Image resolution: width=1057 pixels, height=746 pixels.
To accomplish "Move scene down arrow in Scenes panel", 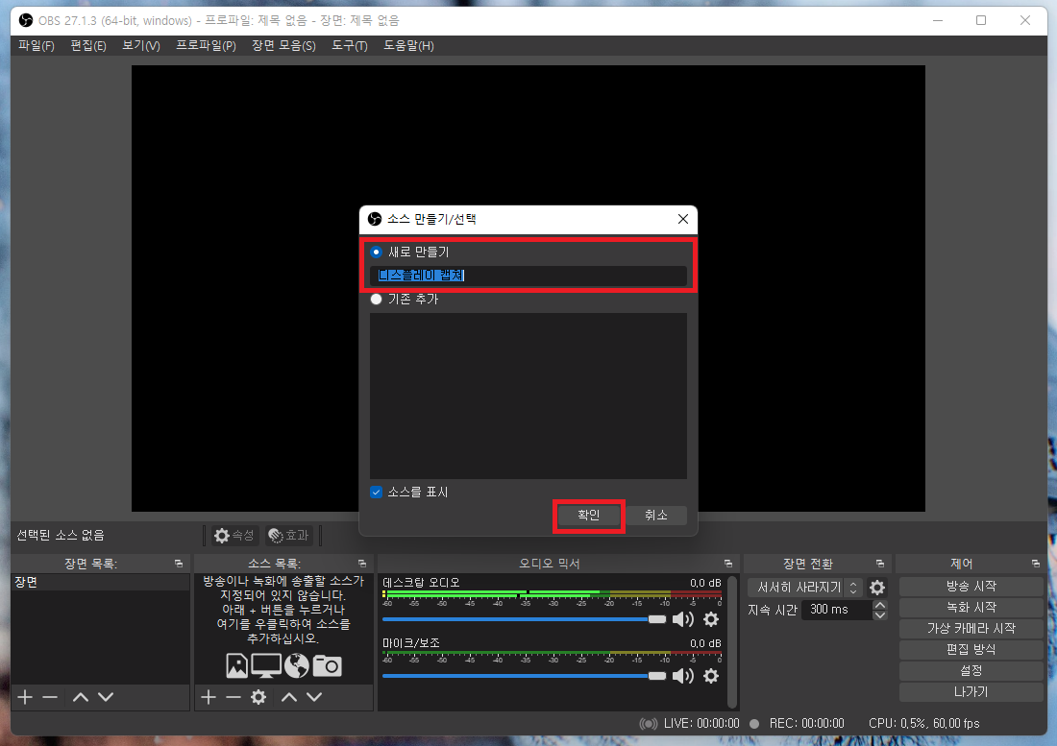I will pyautogui.click(x=106, y=697).
